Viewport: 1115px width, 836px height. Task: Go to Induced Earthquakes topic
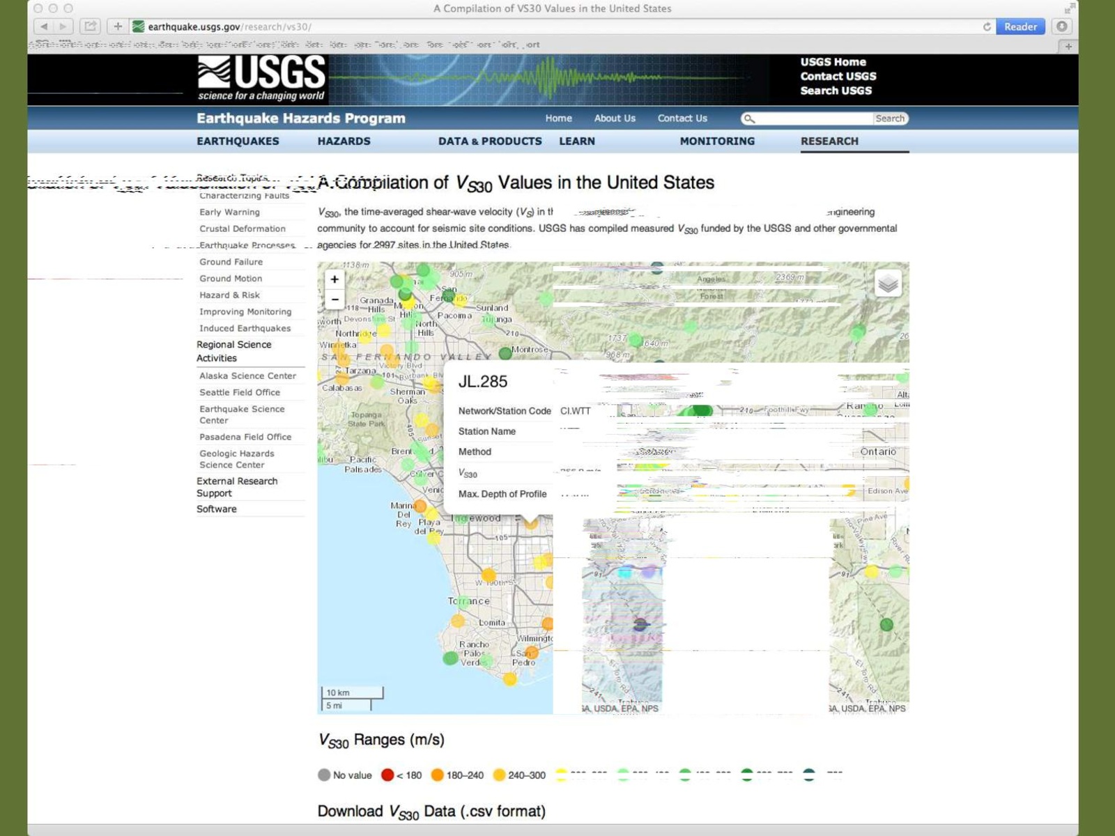(245, 328)
